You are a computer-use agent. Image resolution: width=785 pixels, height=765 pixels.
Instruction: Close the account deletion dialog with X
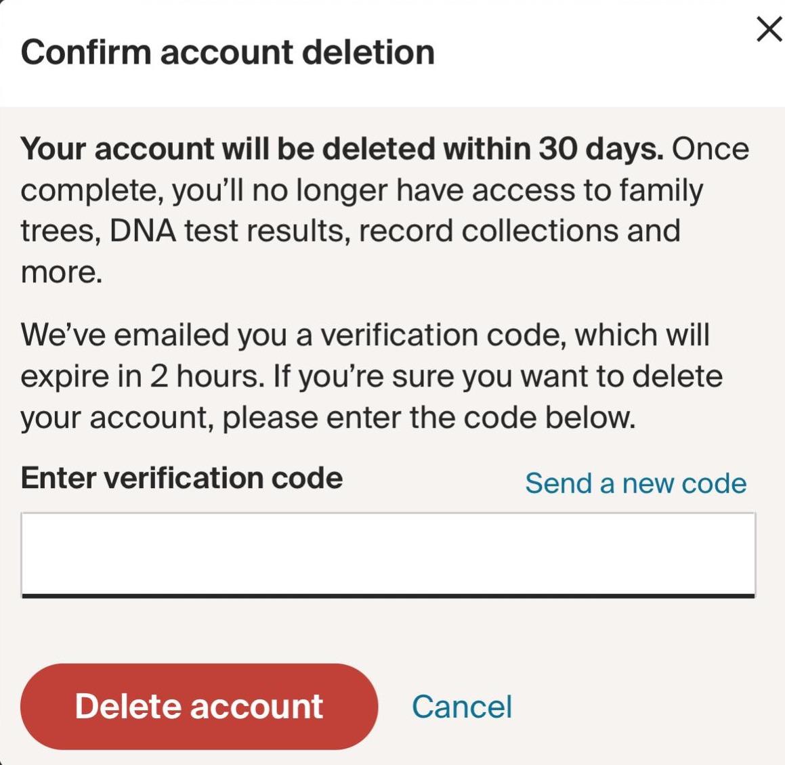pyautogui.click(x=769, y=30)
